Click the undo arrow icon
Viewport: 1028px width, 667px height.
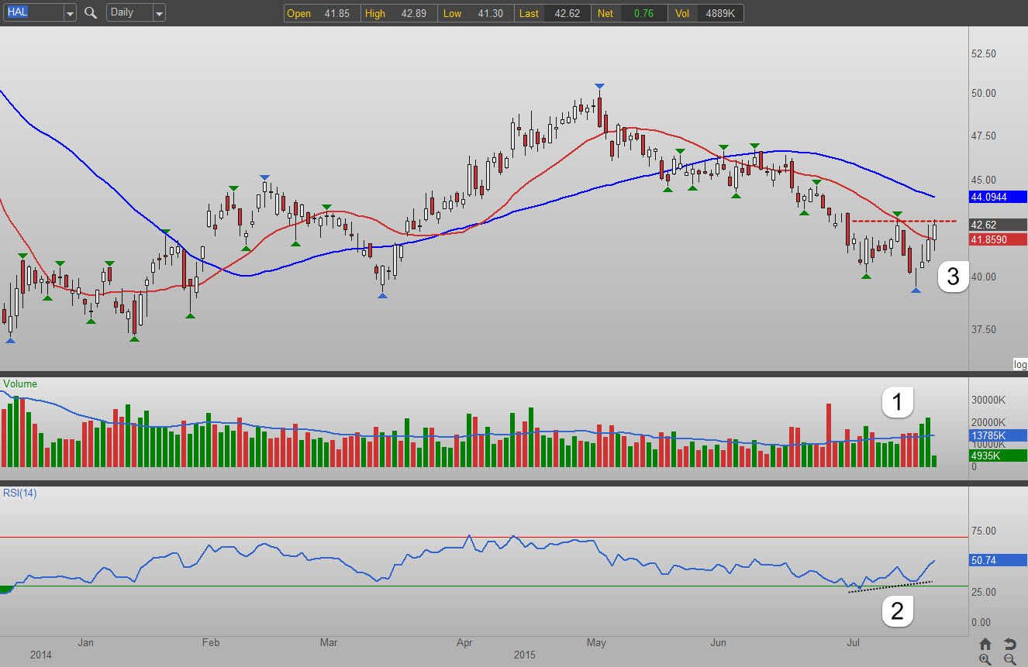click(x=1009, y=644)
